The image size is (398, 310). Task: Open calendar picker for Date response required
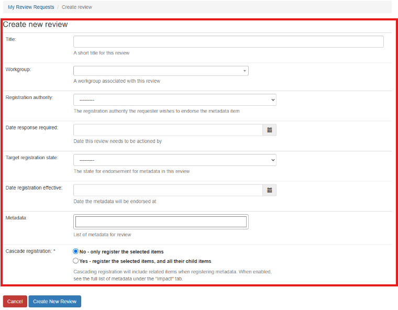270,130
